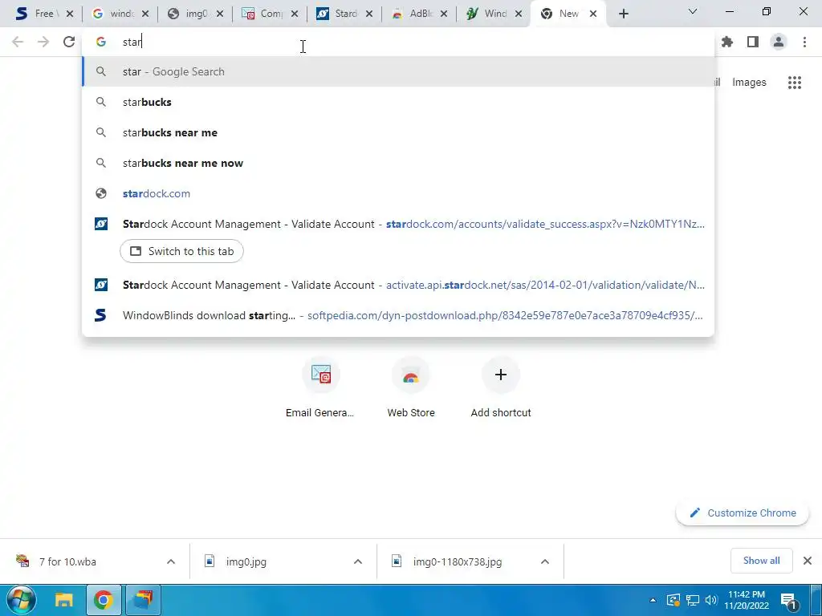
Task: Expand options for img0-1180x738.jpg download
Action: (545, 561)
